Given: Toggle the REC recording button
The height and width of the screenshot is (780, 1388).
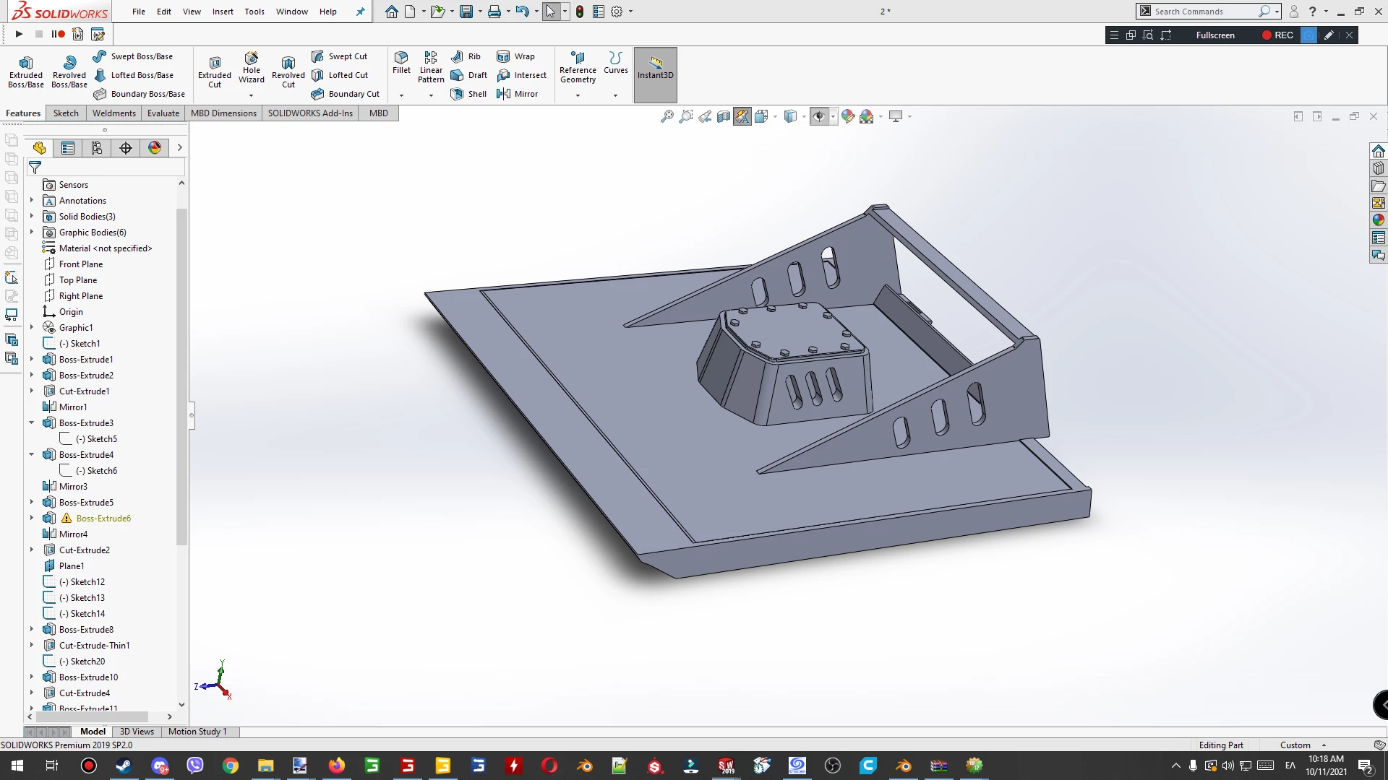Looking at the screenshot, I should 1277,35.
